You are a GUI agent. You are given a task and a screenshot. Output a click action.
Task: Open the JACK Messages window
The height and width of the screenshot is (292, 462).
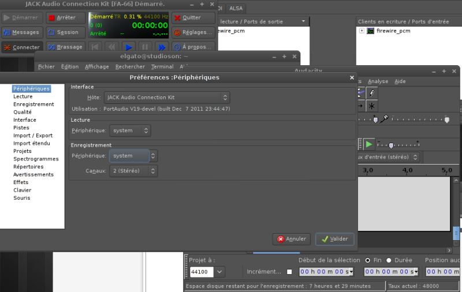22,32
